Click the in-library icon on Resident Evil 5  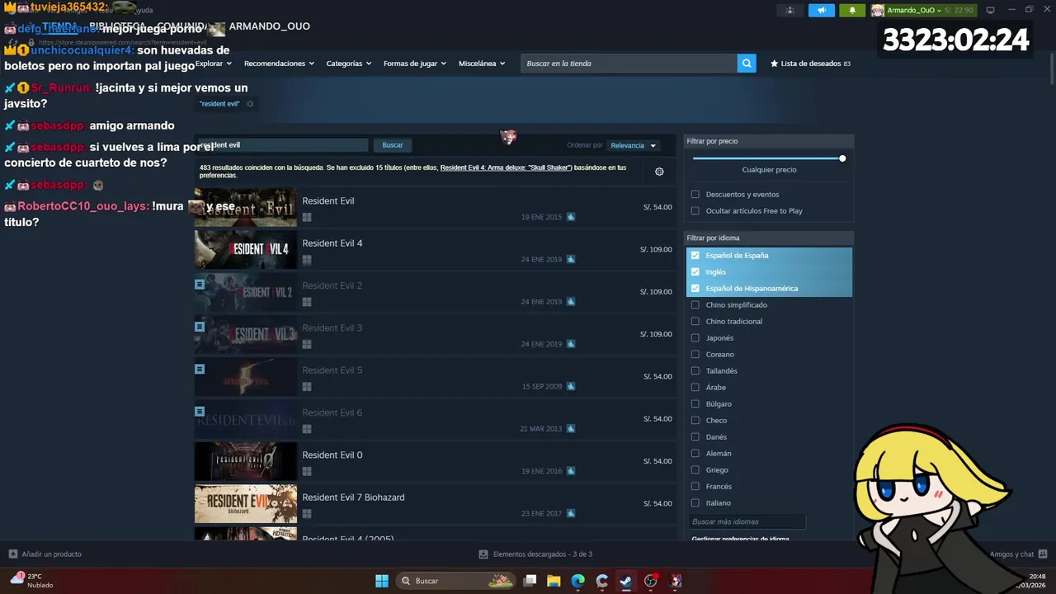pyautogui.click(x=200, y=369)
